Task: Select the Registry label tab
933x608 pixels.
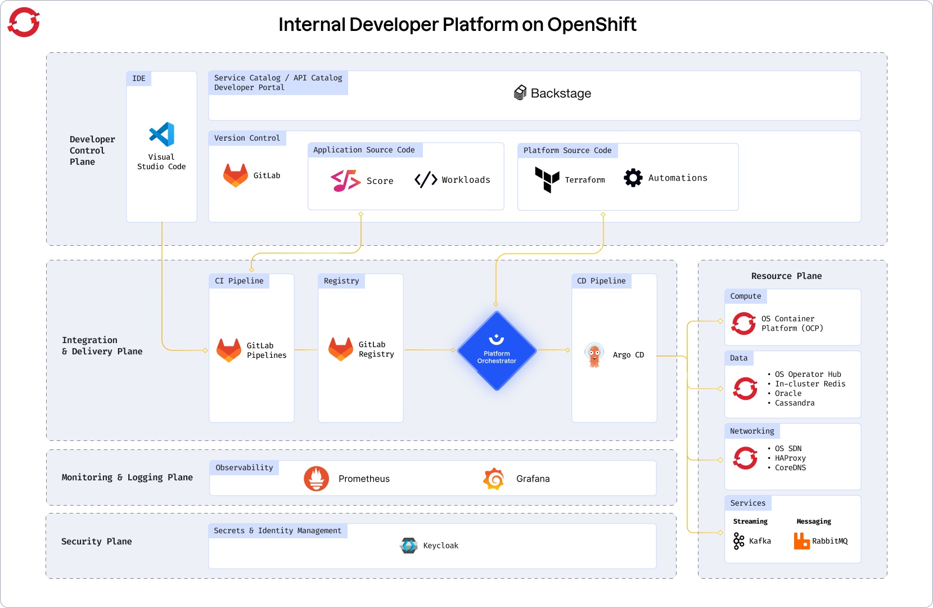Action: [x=341, y=281]
